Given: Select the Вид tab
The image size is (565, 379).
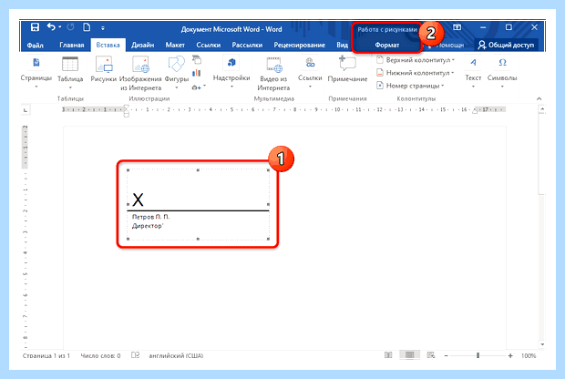Looking at the screenshot, I should coord(343,45).
